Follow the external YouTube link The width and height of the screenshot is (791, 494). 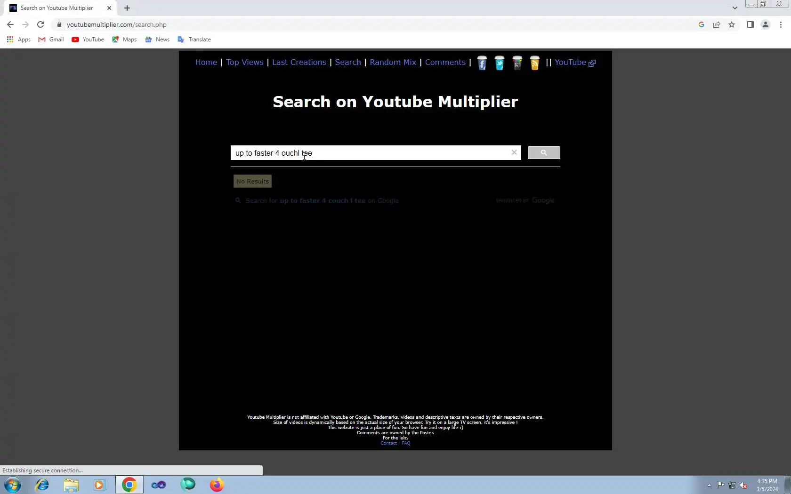click(x=575, y=62)
